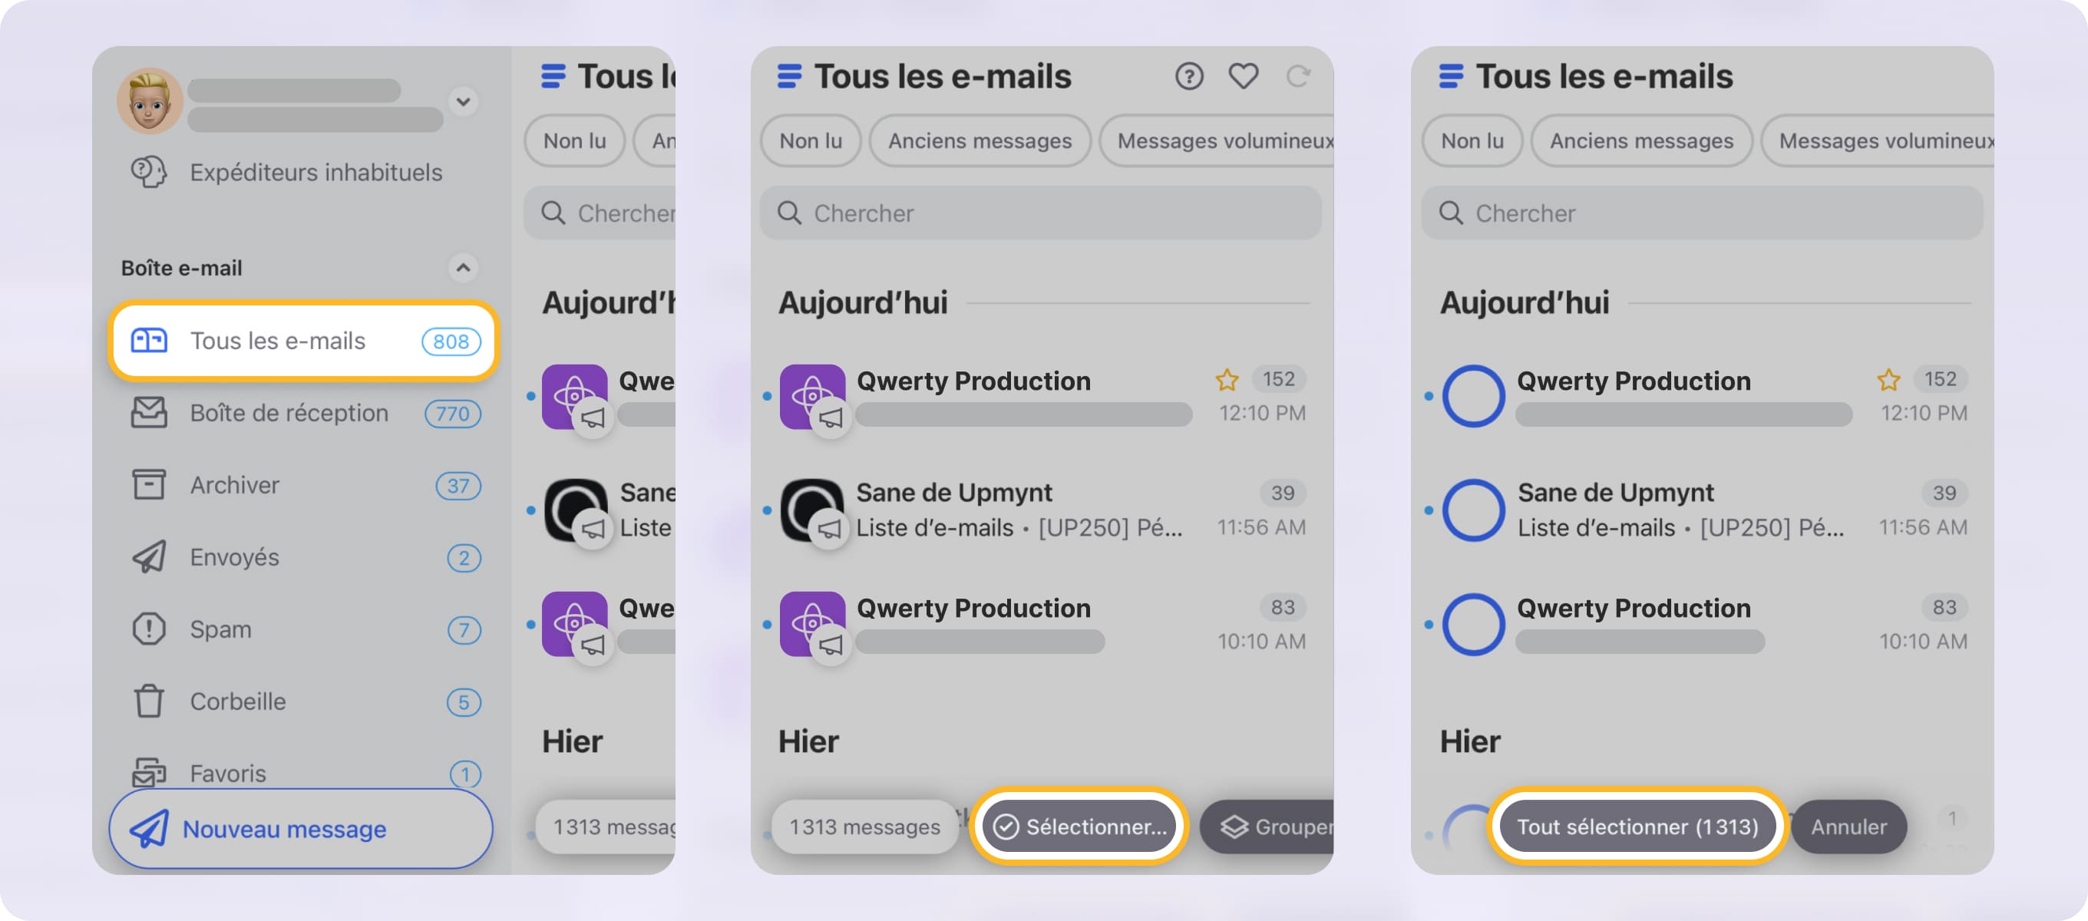Viewport: 2088px width, 921px height.
Task: Open the account dropdown next to avatar
Action: tap(463, 102)
